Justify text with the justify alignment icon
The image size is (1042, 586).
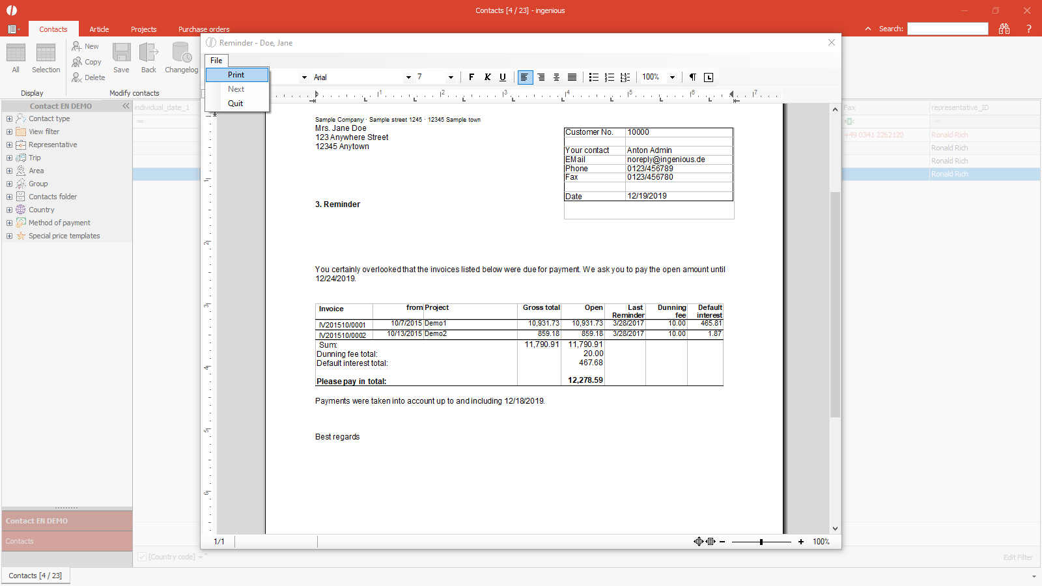[572, 77]
